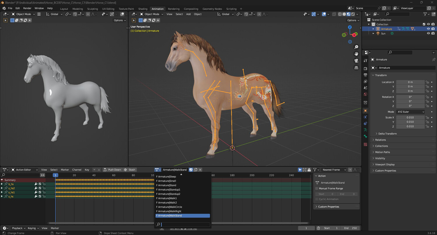Click the zoom magnifier icon in viewport
The image size is (437, 235).
(356, 47)
